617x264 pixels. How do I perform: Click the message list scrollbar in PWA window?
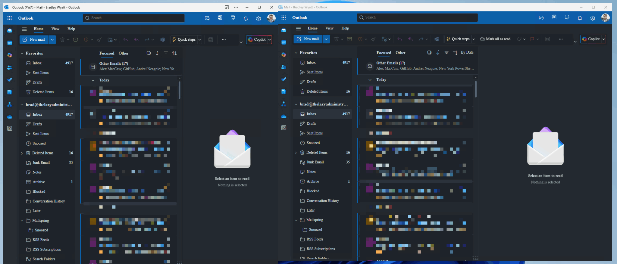(x=180, y=90)
